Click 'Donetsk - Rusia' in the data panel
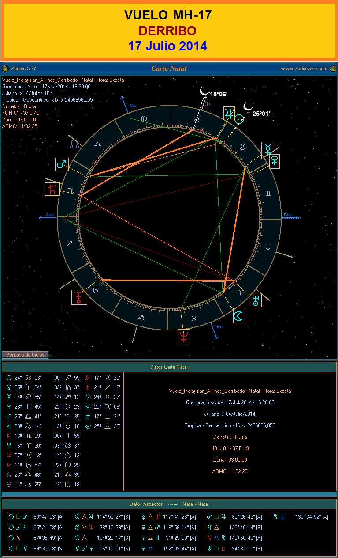Image resolution: width=338 pixels, height=558 pixels. [x=229, y=437]
